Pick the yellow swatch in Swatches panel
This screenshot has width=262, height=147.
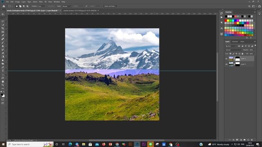click(228, 21)
